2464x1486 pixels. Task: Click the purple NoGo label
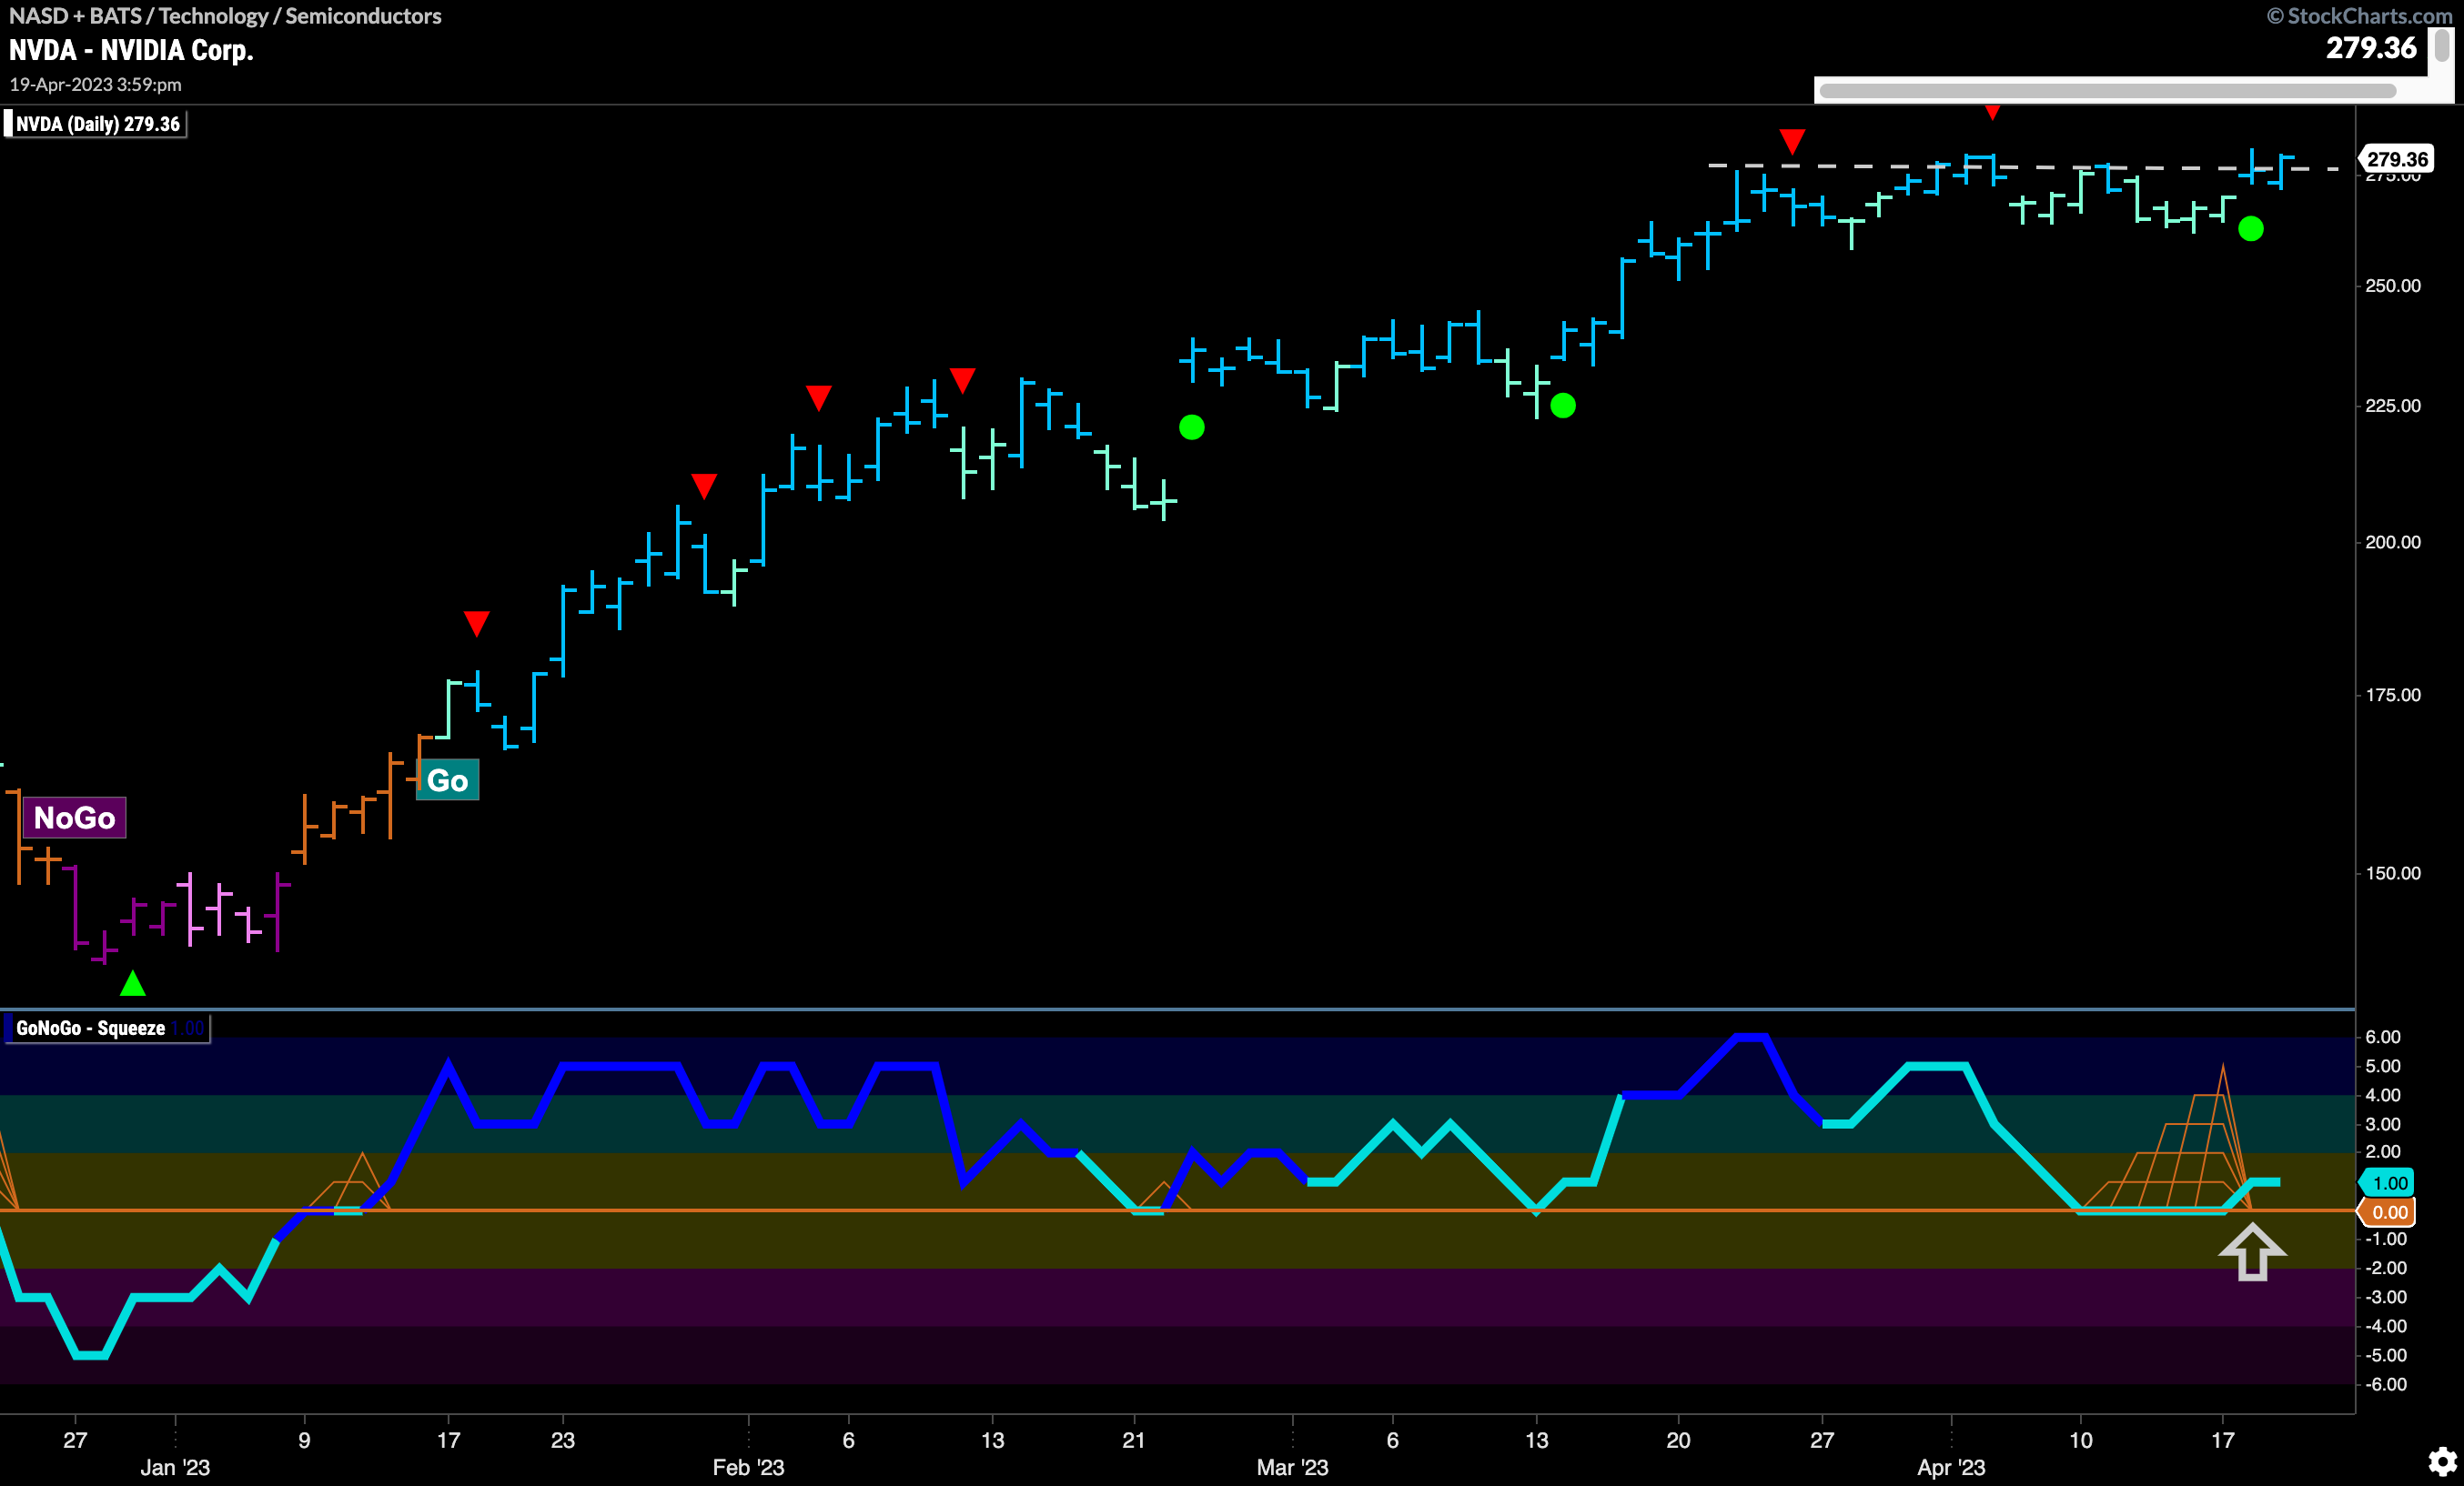(x=74, y=818)
